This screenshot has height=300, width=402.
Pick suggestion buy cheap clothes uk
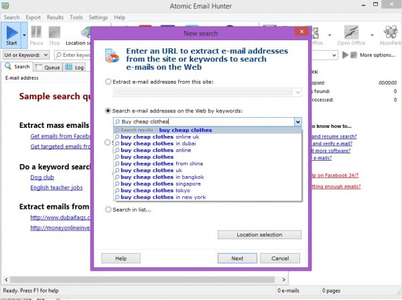coord(208,170)
